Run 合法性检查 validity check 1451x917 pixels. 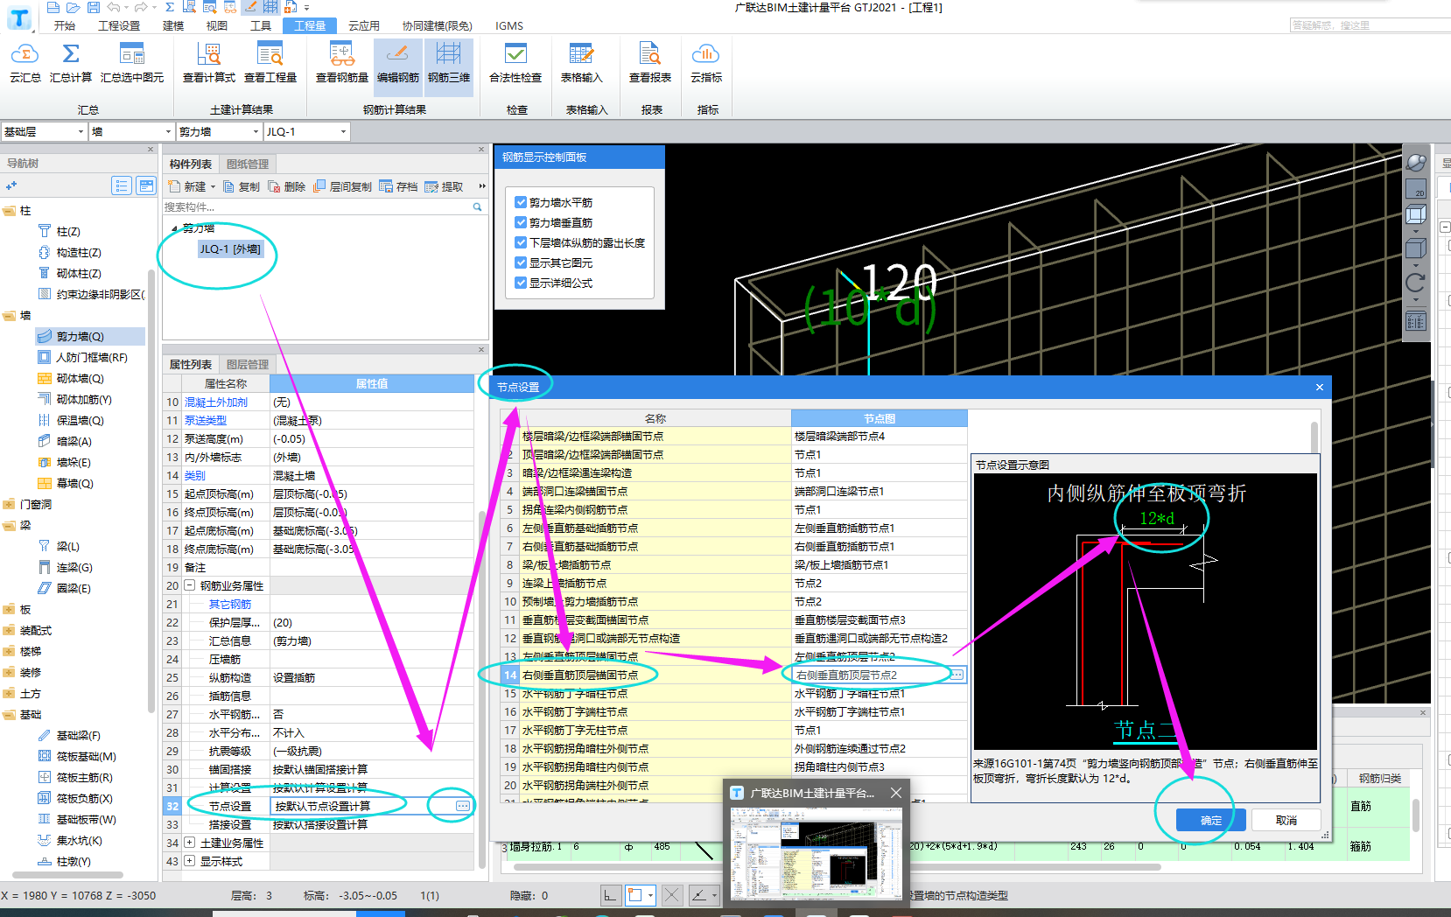point(515,63)
